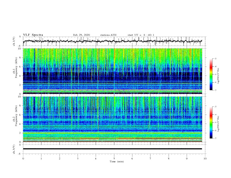Click the ch.1 spectrogram panel

pyautogui.click(x=113, y=71)
